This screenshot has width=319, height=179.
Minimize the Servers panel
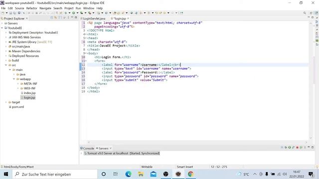[309, 147]
